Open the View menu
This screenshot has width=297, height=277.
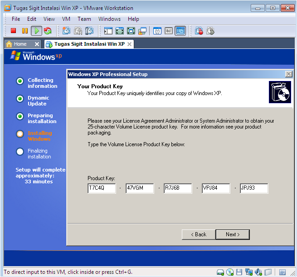(x=49, y=19)
